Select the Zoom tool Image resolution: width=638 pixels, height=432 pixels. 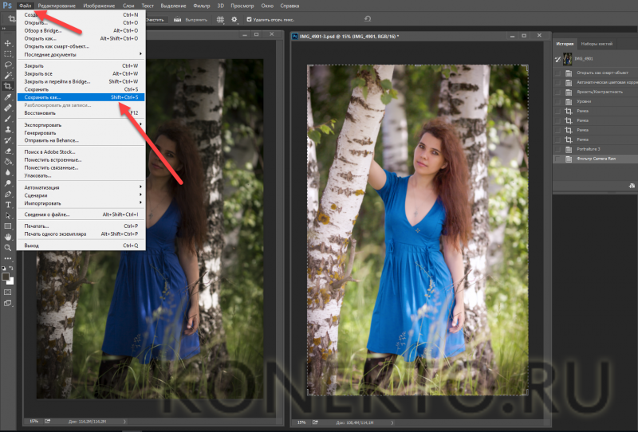(x=8, y=247)
